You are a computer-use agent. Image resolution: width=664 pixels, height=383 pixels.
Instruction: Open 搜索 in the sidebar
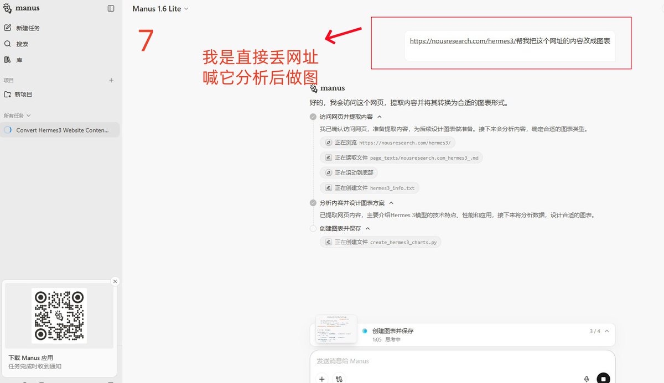60,44
